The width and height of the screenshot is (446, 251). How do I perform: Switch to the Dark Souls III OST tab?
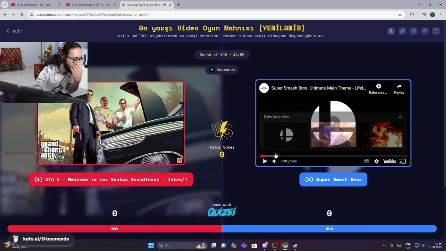point(91,5)
